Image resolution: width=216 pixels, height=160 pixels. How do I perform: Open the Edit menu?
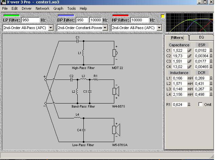pyautogui.click(x=15, y=8)
